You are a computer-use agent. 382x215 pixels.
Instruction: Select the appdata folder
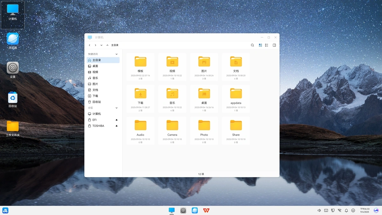coord(236,94)
